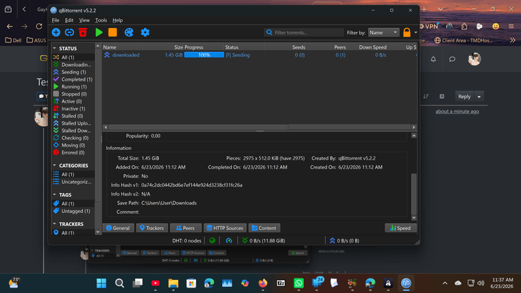Click the green connection status icon
Image resolution: width=521 pixels, height=293 pixels.
click(x=213, y=240)
